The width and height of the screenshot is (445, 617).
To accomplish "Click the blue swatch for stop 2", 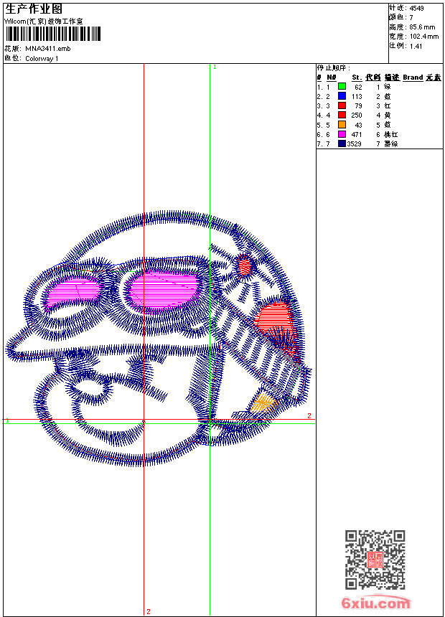I will coord(342,96).
